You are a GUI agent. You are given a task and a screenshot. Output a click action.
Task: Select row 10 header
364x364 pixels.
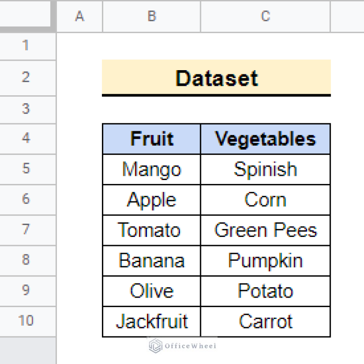[x=26, y=321]
